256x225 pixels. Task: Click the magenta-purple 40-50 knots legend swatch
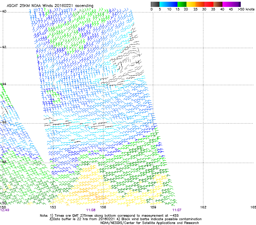(x=231, y=4)
